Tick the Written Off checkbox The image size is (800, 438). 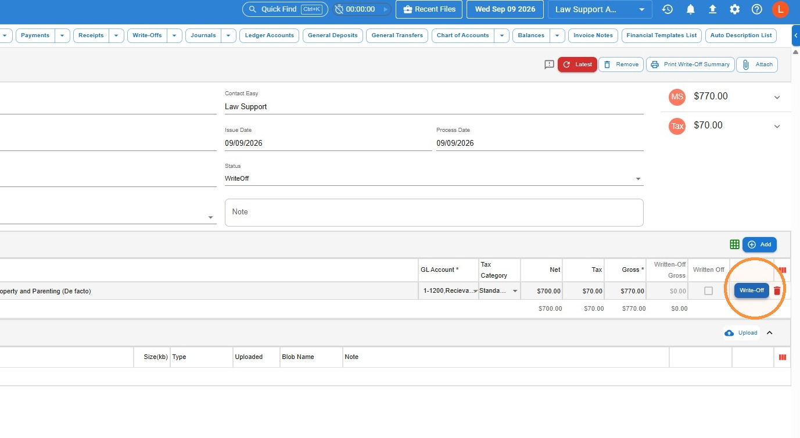point(708,290)
